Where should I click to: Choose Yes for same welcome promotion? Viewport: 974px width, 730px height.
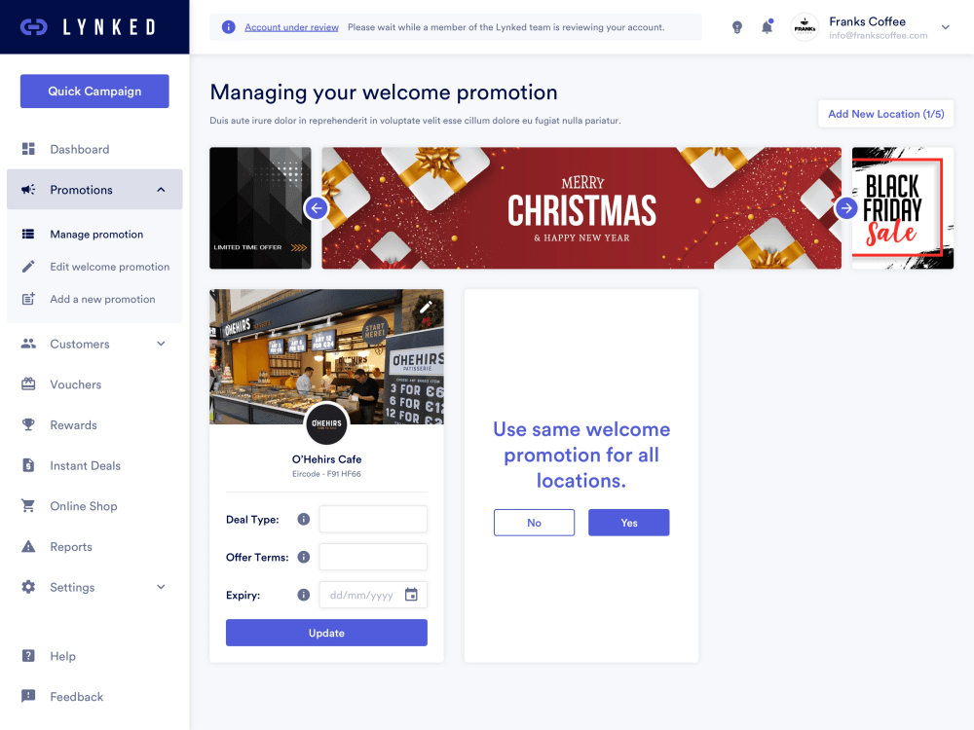[x=628, y=523]
